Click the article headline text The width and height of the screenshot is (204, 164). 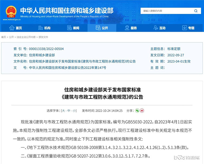[x=102, y=93]
